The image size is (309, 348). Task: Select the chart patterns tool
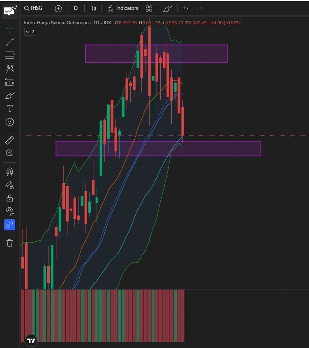[9, 68]
